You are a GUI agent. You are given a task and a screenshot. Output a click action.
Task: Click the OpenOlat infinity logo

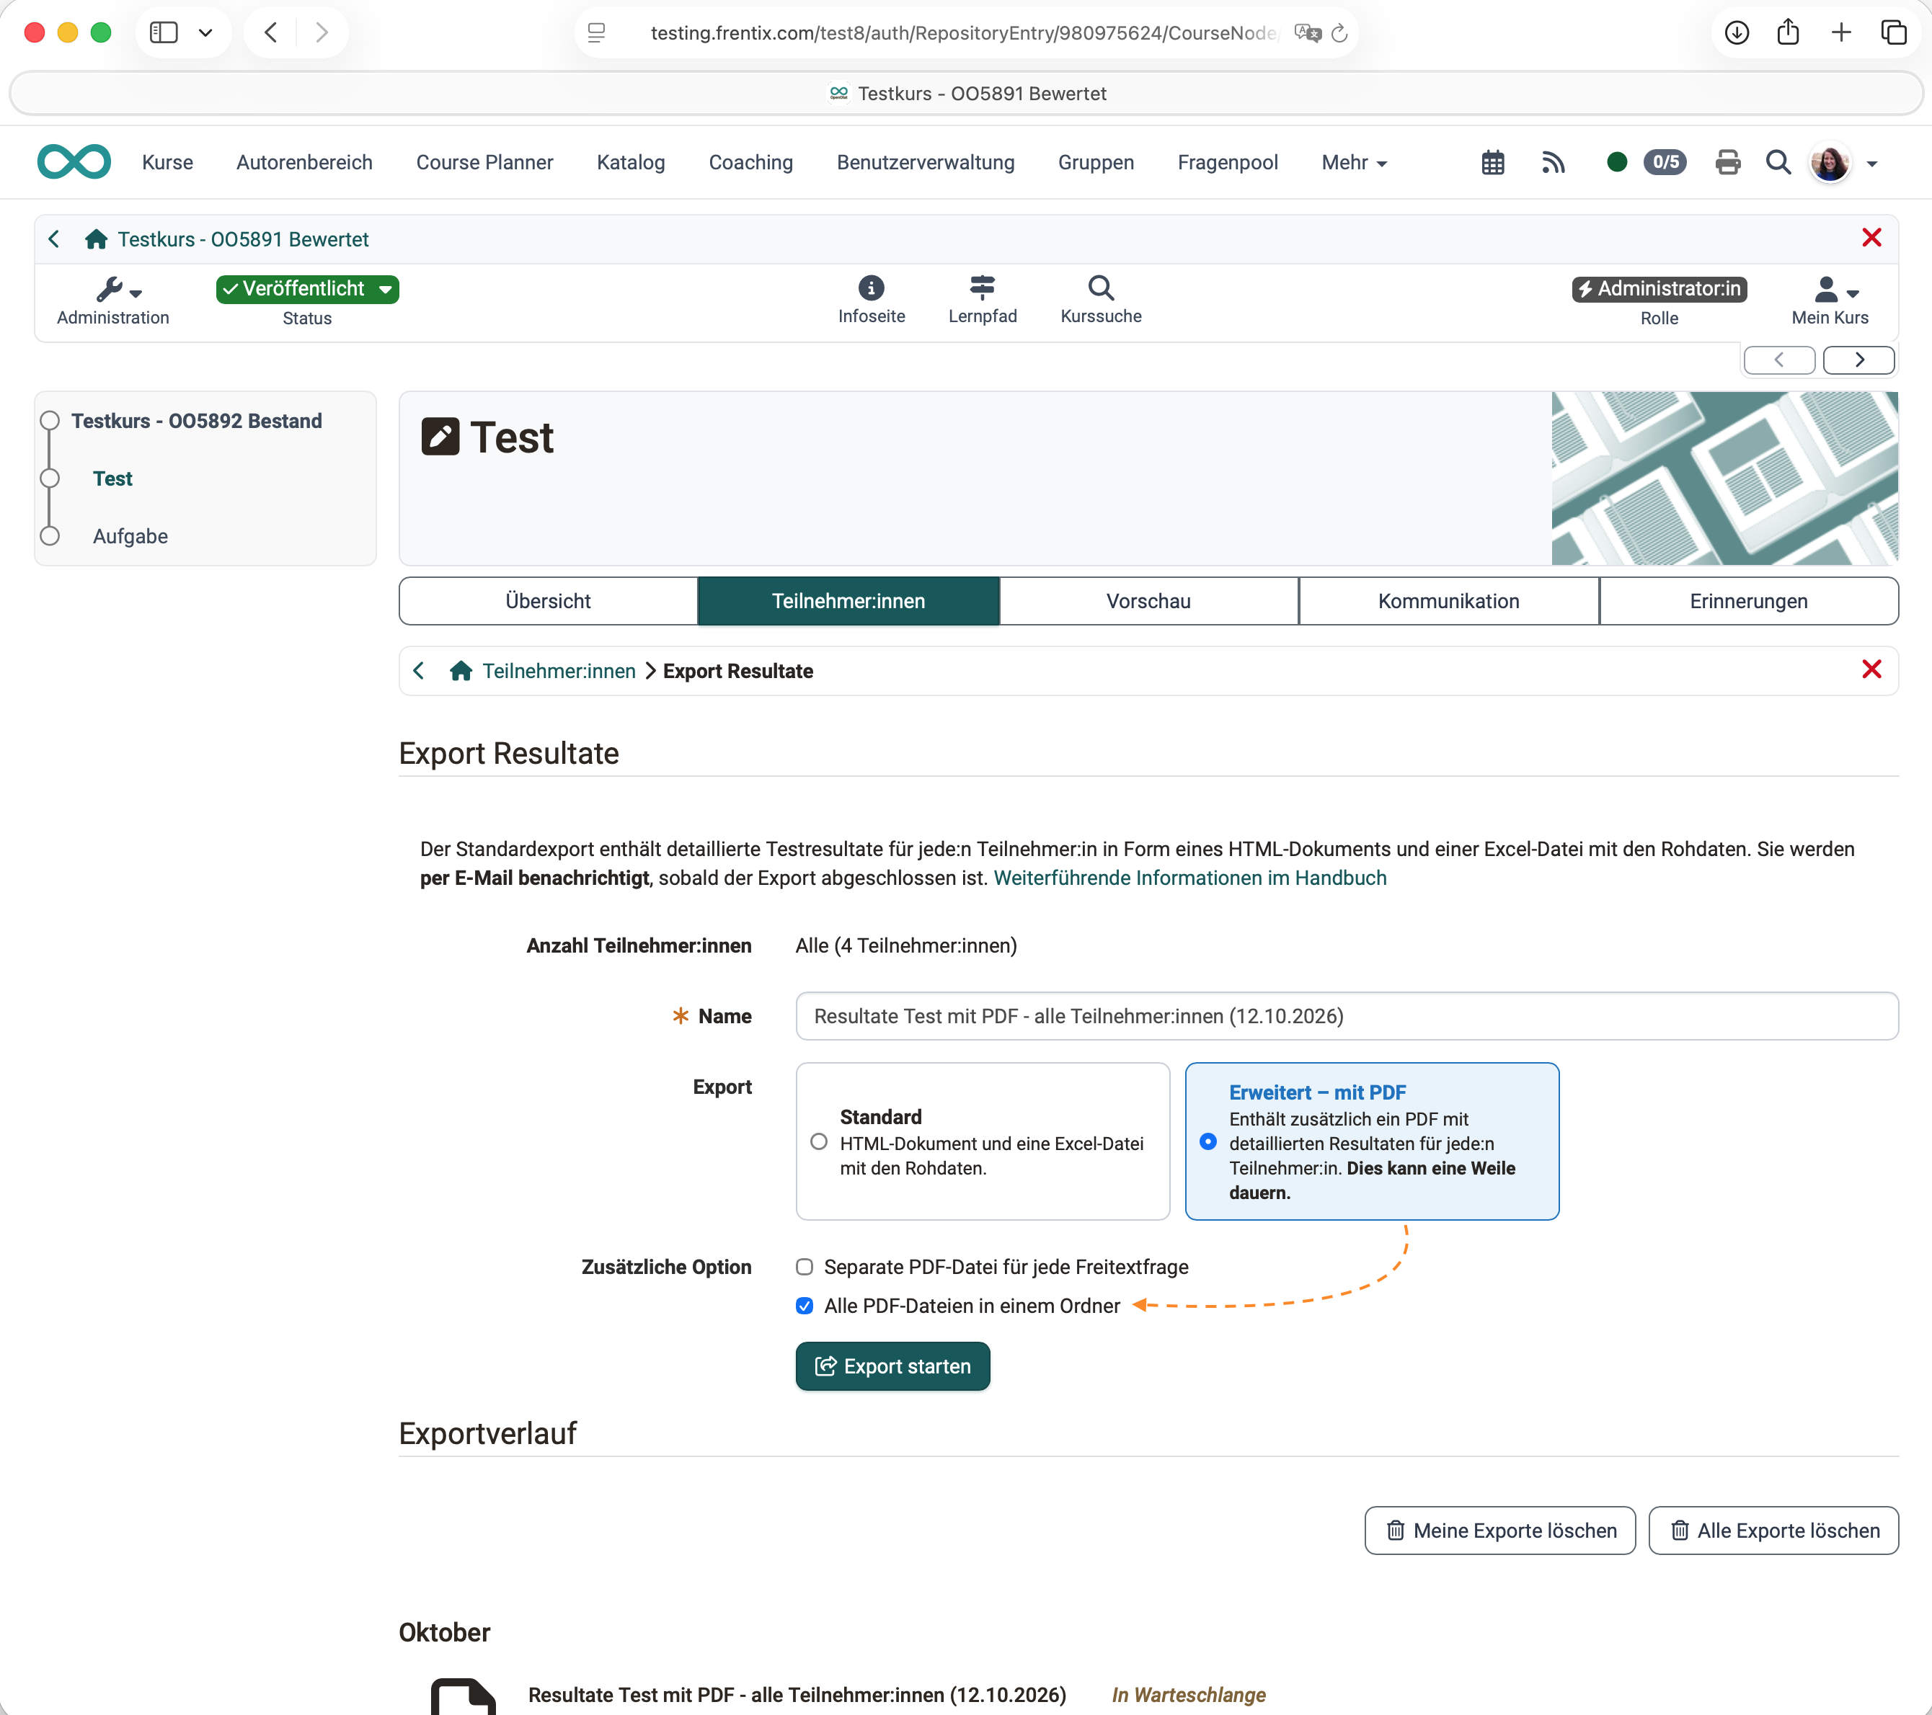click(74, 161)
